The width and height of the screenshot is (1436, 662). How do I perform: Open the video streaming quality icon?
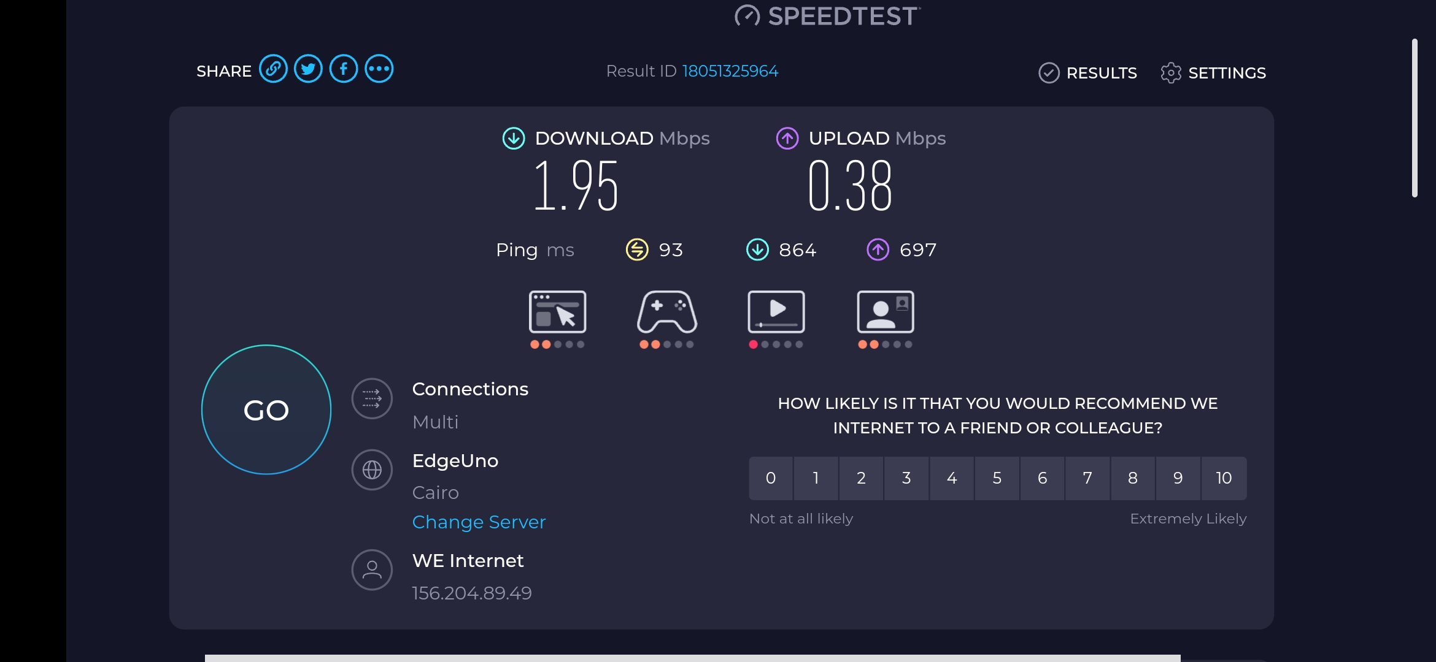[x=776, y=312]
